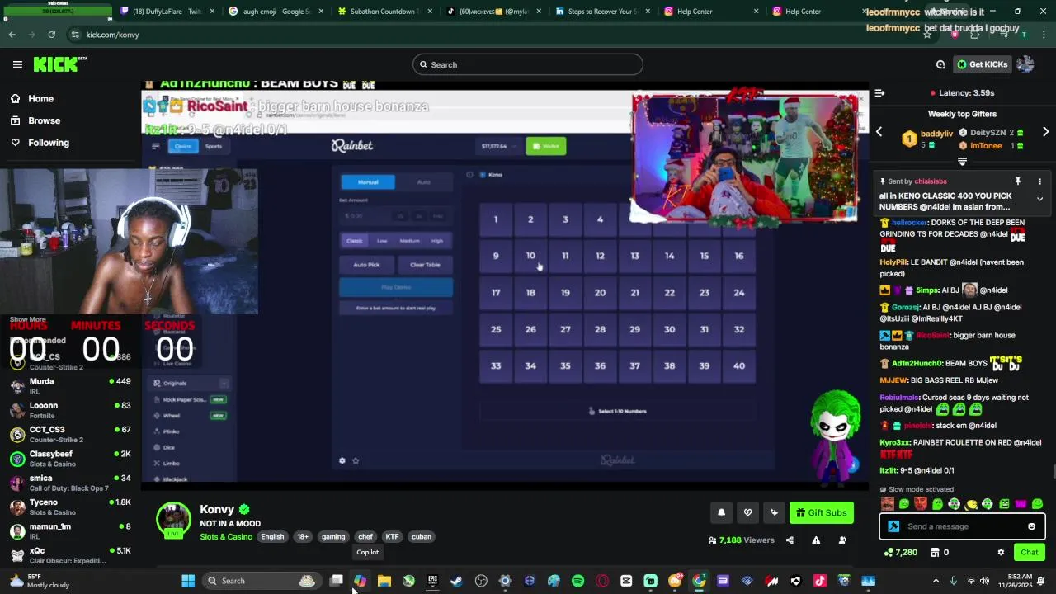
Task: Click the Gift Subs button
Action: tap(822, 512)
